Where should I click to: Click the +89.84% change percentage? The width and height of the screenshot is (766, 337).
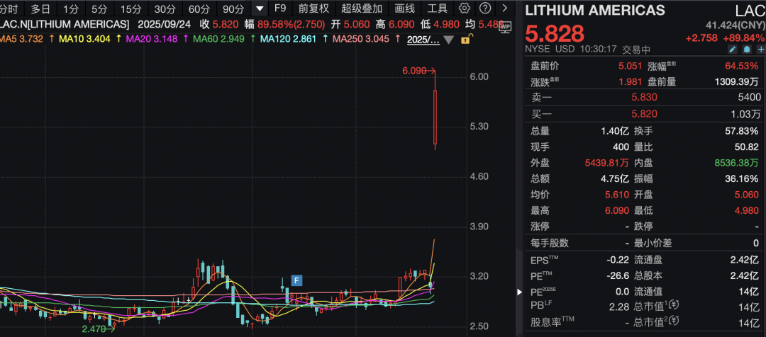[745, 38]
